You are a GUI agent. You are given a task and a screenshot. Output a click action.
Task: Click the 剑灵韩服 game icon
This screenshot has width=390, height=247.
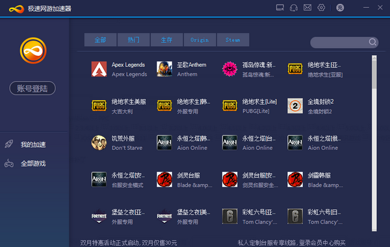click(x=295, y=180)
